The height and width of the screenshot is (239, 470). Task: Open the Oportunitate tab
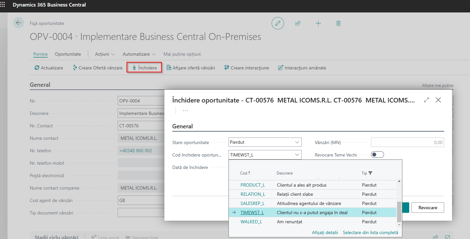point(68,54)
